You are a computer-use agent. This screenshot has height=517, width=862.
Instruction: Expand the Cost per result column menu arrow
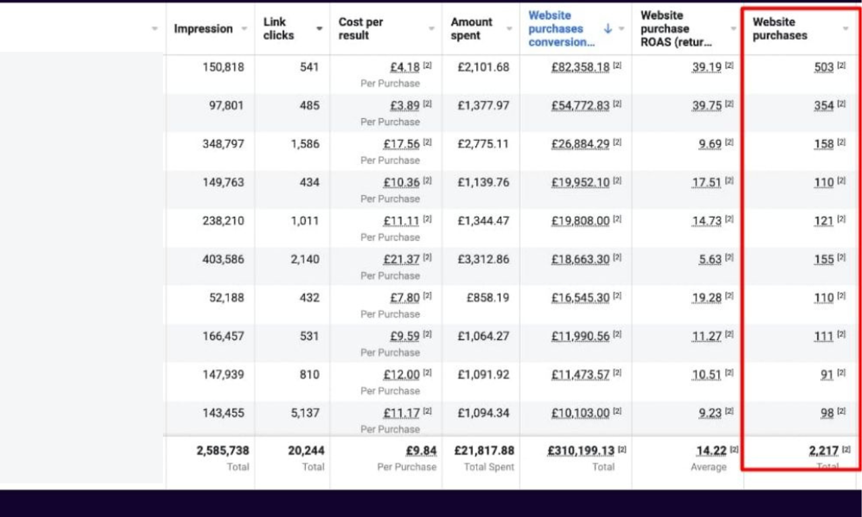pos(432,29)
